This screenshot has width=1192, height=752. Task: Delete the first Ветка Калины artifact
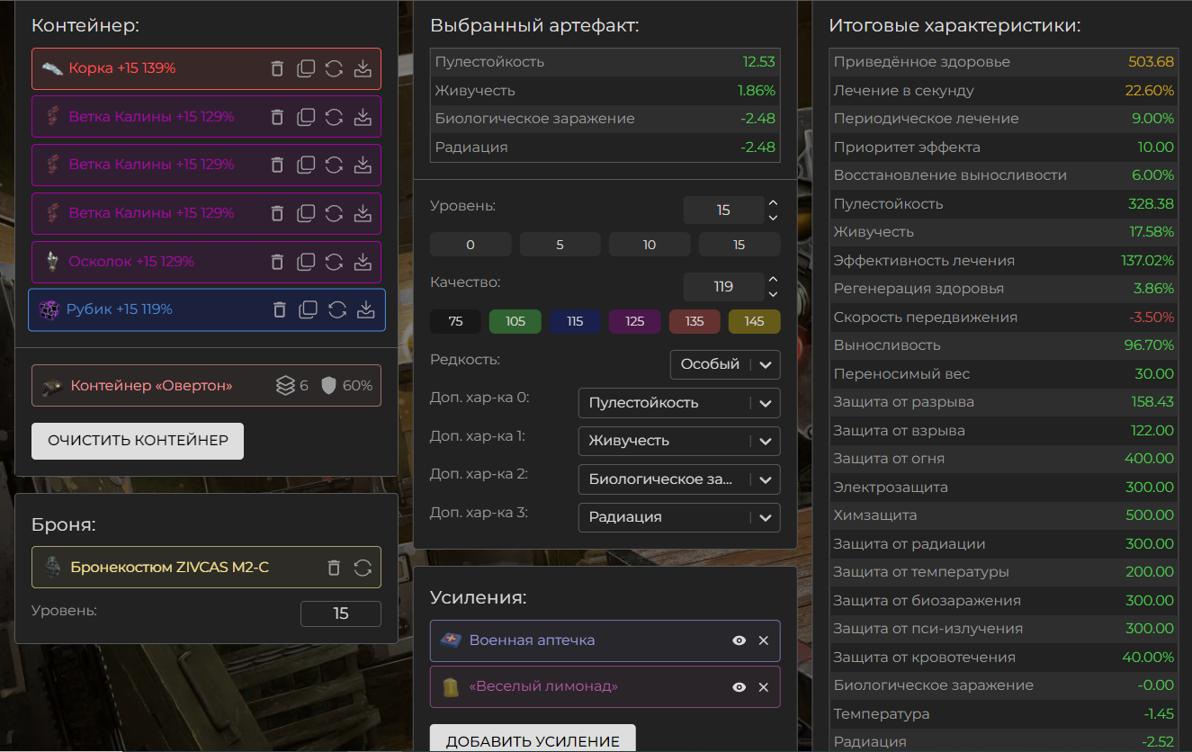click(x=277, y=117)
